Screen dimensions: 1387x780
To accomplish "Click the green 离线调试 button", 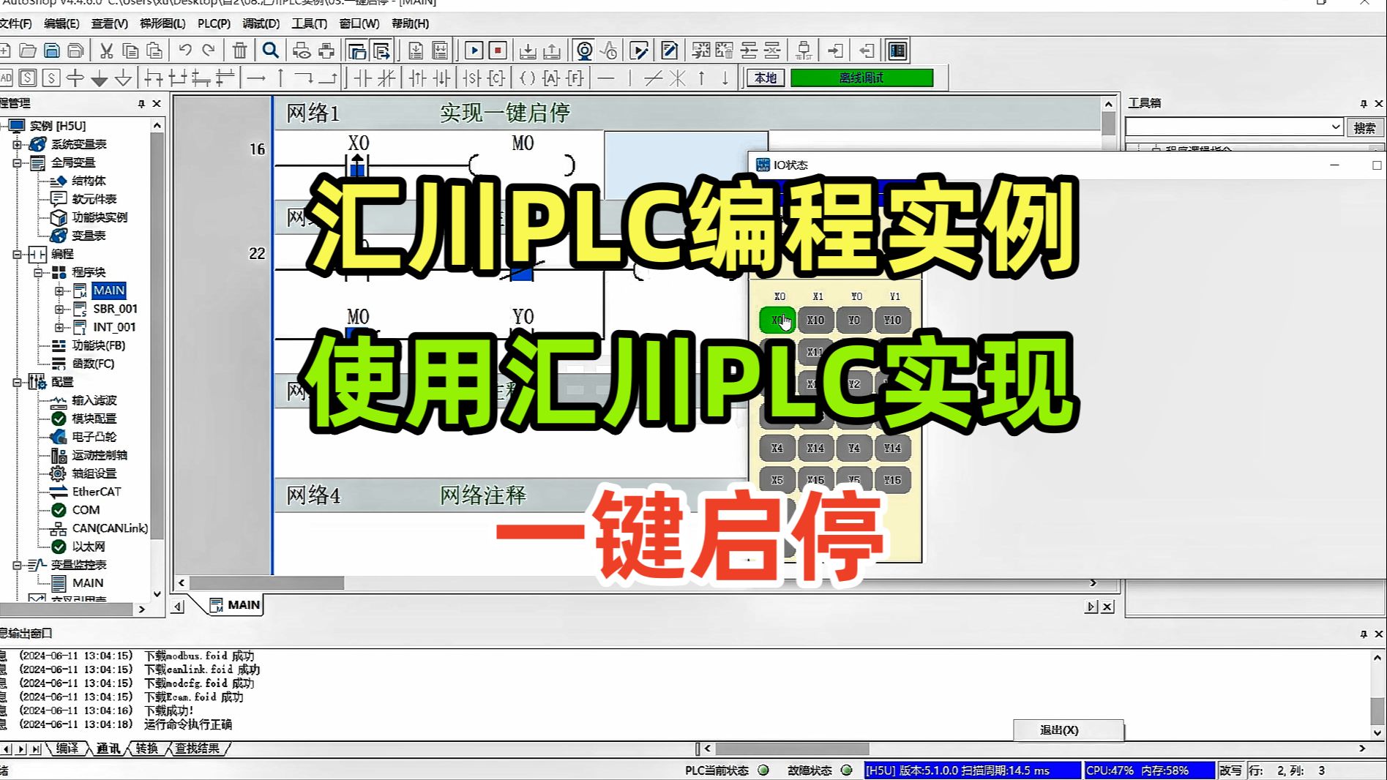I will point(861,78).
